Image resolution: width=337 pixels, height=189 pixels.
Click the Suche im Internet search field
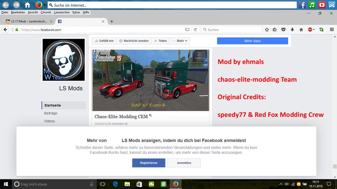pyautogui.click(x=172, y=5)
